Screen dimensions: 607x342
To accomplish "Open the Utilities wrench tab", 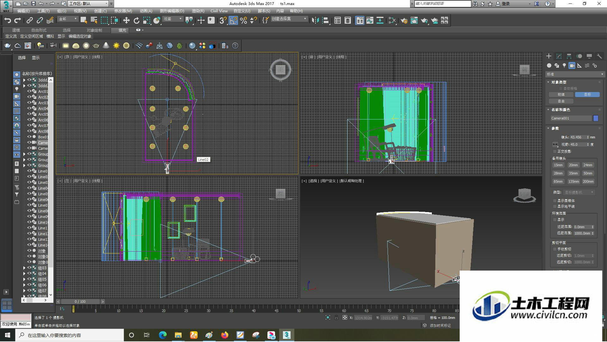I will click(x=599, y=56).
